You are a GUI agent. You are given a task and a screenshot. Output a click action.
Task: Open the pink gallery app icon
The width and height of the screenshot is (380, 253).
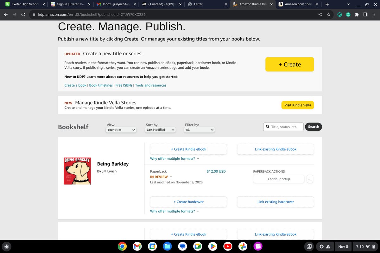258,246
